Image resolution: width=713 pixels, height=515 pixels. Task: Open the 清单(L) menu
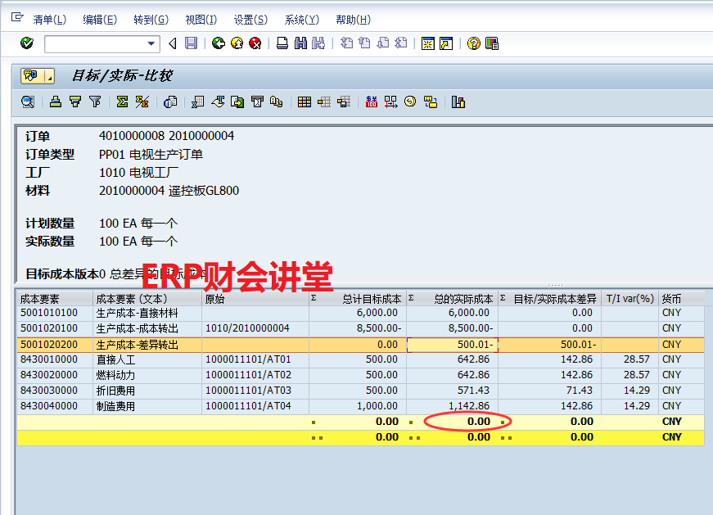click(49, 20)
